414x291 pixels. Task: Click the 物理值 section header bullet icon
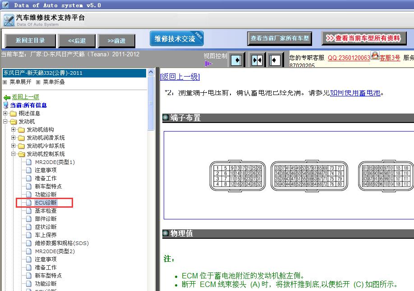point(166,233)
